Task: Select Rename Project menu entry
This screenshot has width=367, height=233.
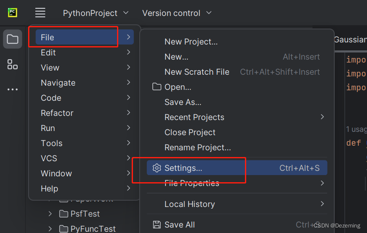Action: (x=198, y=147)
